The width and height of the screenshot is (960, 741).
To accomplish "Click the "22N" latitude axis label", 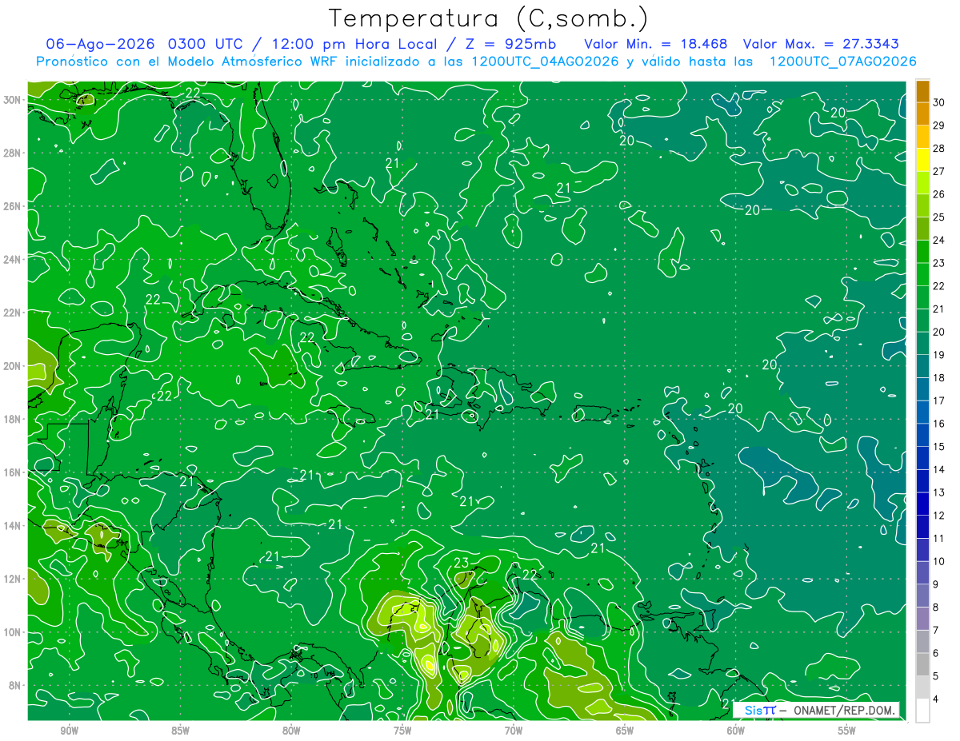I will (11, 313).
